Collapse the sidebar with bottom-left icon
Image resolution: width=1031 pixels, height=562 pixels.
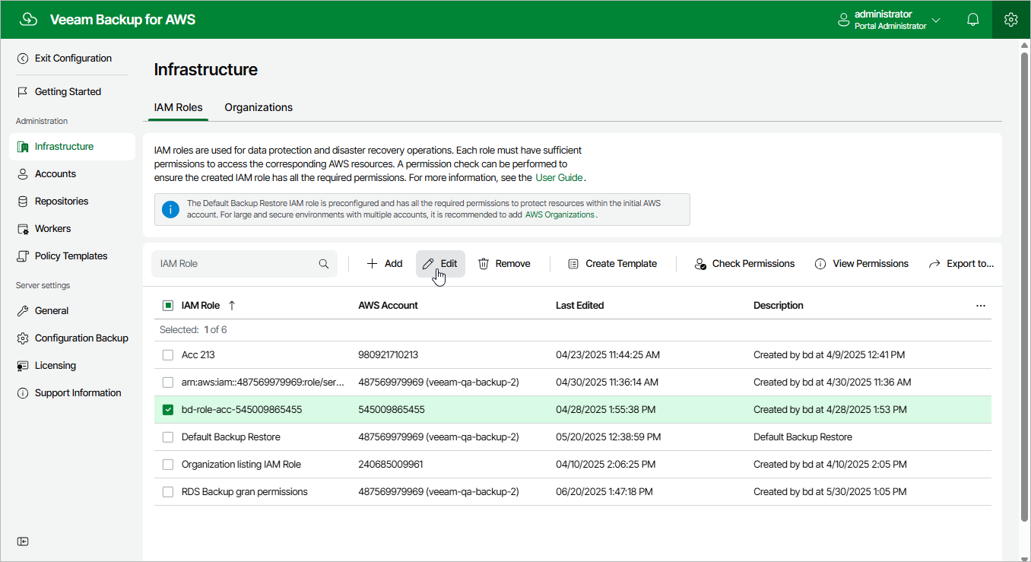click(23, 541)
